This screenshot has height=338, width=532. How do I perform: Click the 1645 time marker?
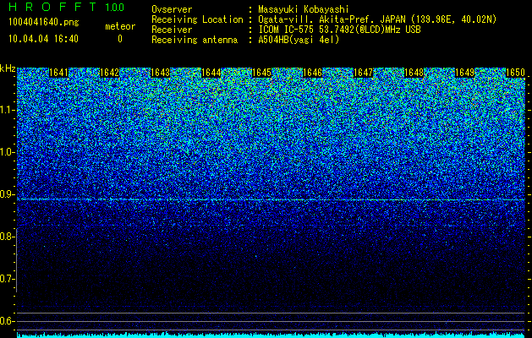[261, 73]
